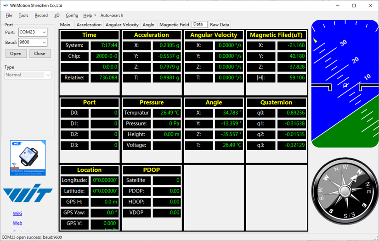Maximize the WitMotion window

coord(354,5)
